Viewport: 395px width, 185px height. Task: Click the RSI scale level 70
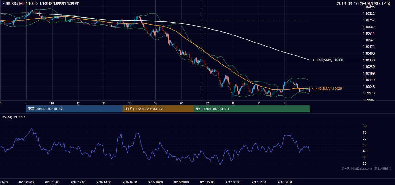[365, 132]
